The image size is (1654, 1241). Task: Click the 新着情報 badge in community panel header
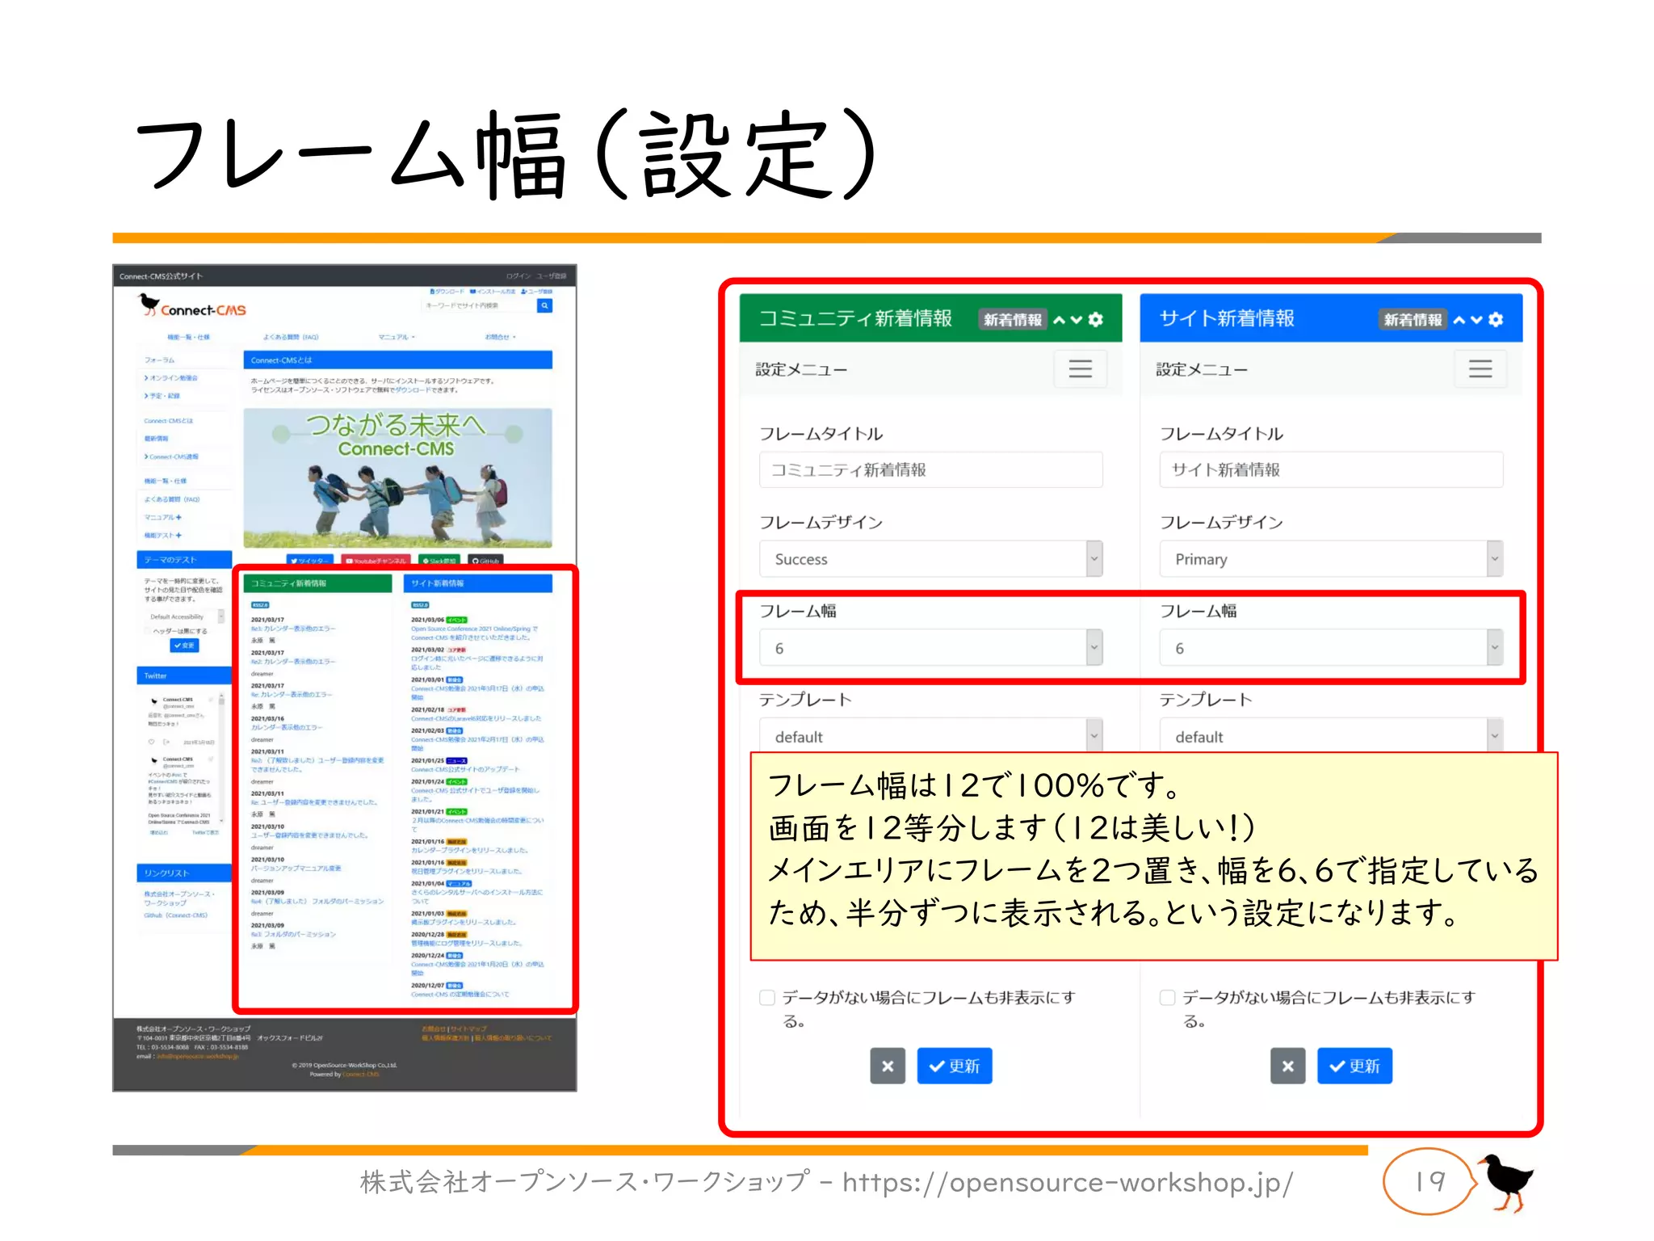point(1013,320)
